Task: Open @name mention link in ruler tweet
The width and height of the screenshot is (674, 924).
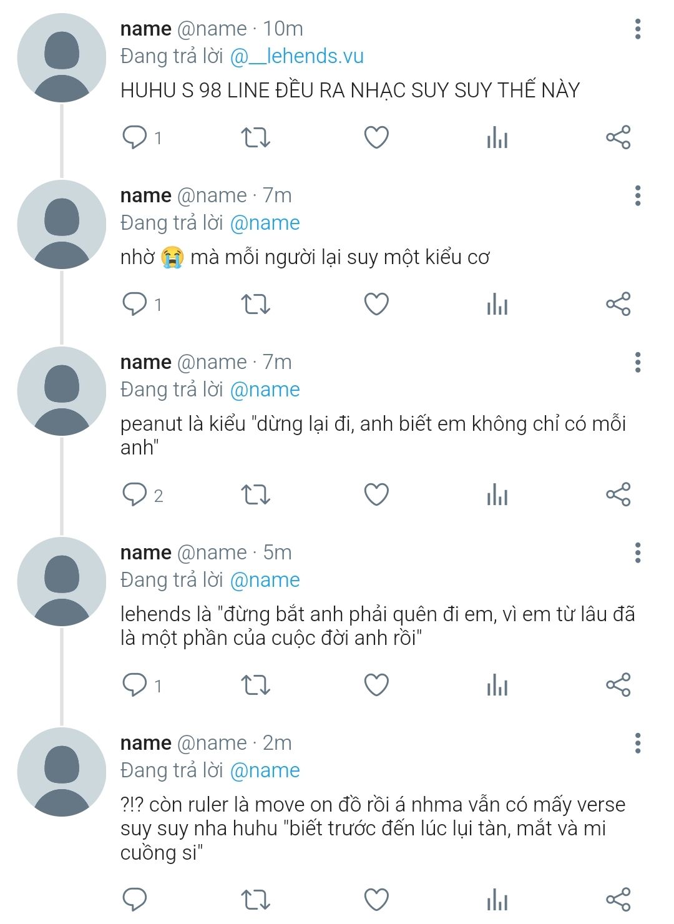Action: coord(265,770)
